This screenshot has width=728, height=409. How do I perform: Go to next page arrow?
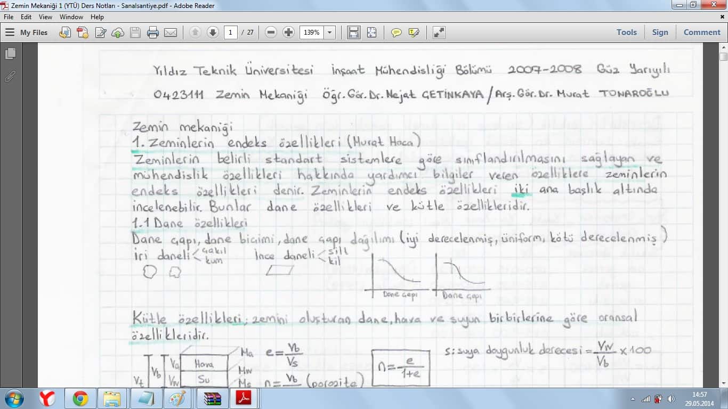coord(213,32)
